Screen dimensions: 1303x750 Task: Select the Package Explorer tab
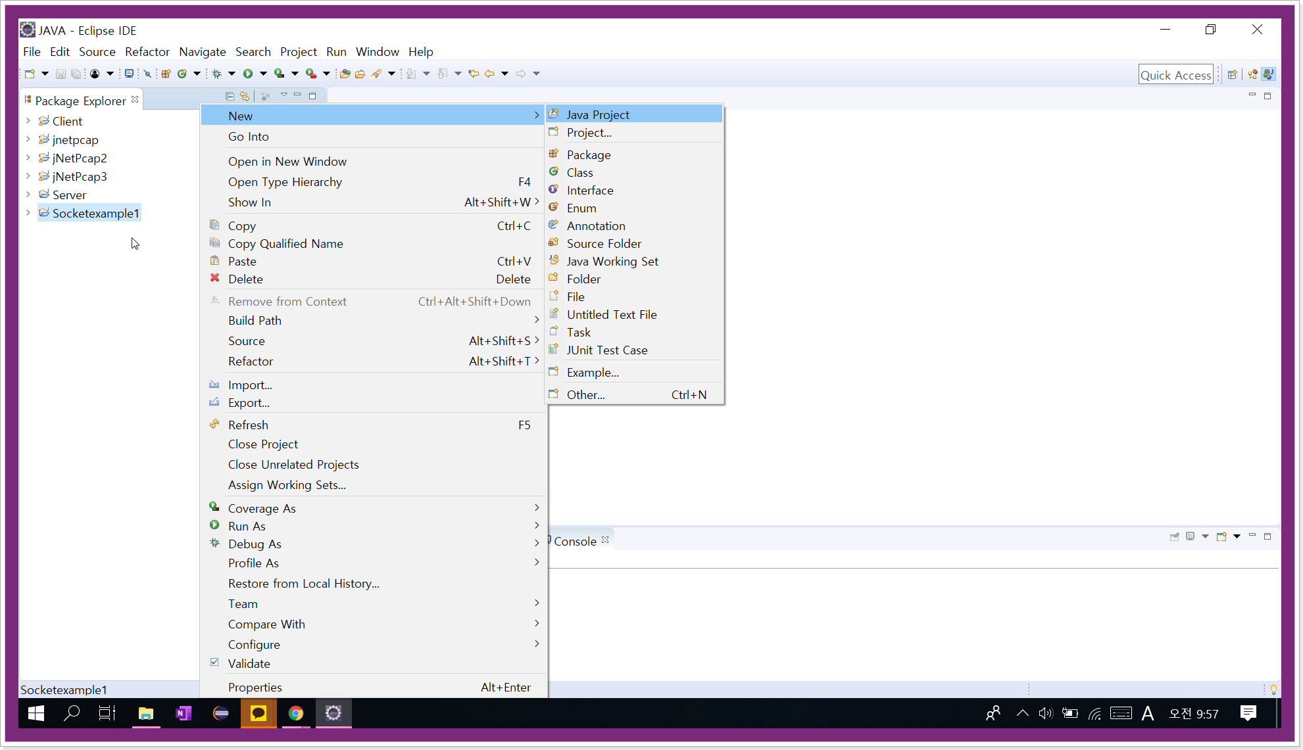[x=81, y=101]
